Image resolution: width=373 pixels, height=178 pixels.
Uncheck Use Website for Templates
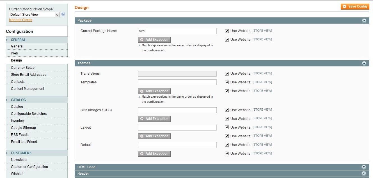[227, 82]
